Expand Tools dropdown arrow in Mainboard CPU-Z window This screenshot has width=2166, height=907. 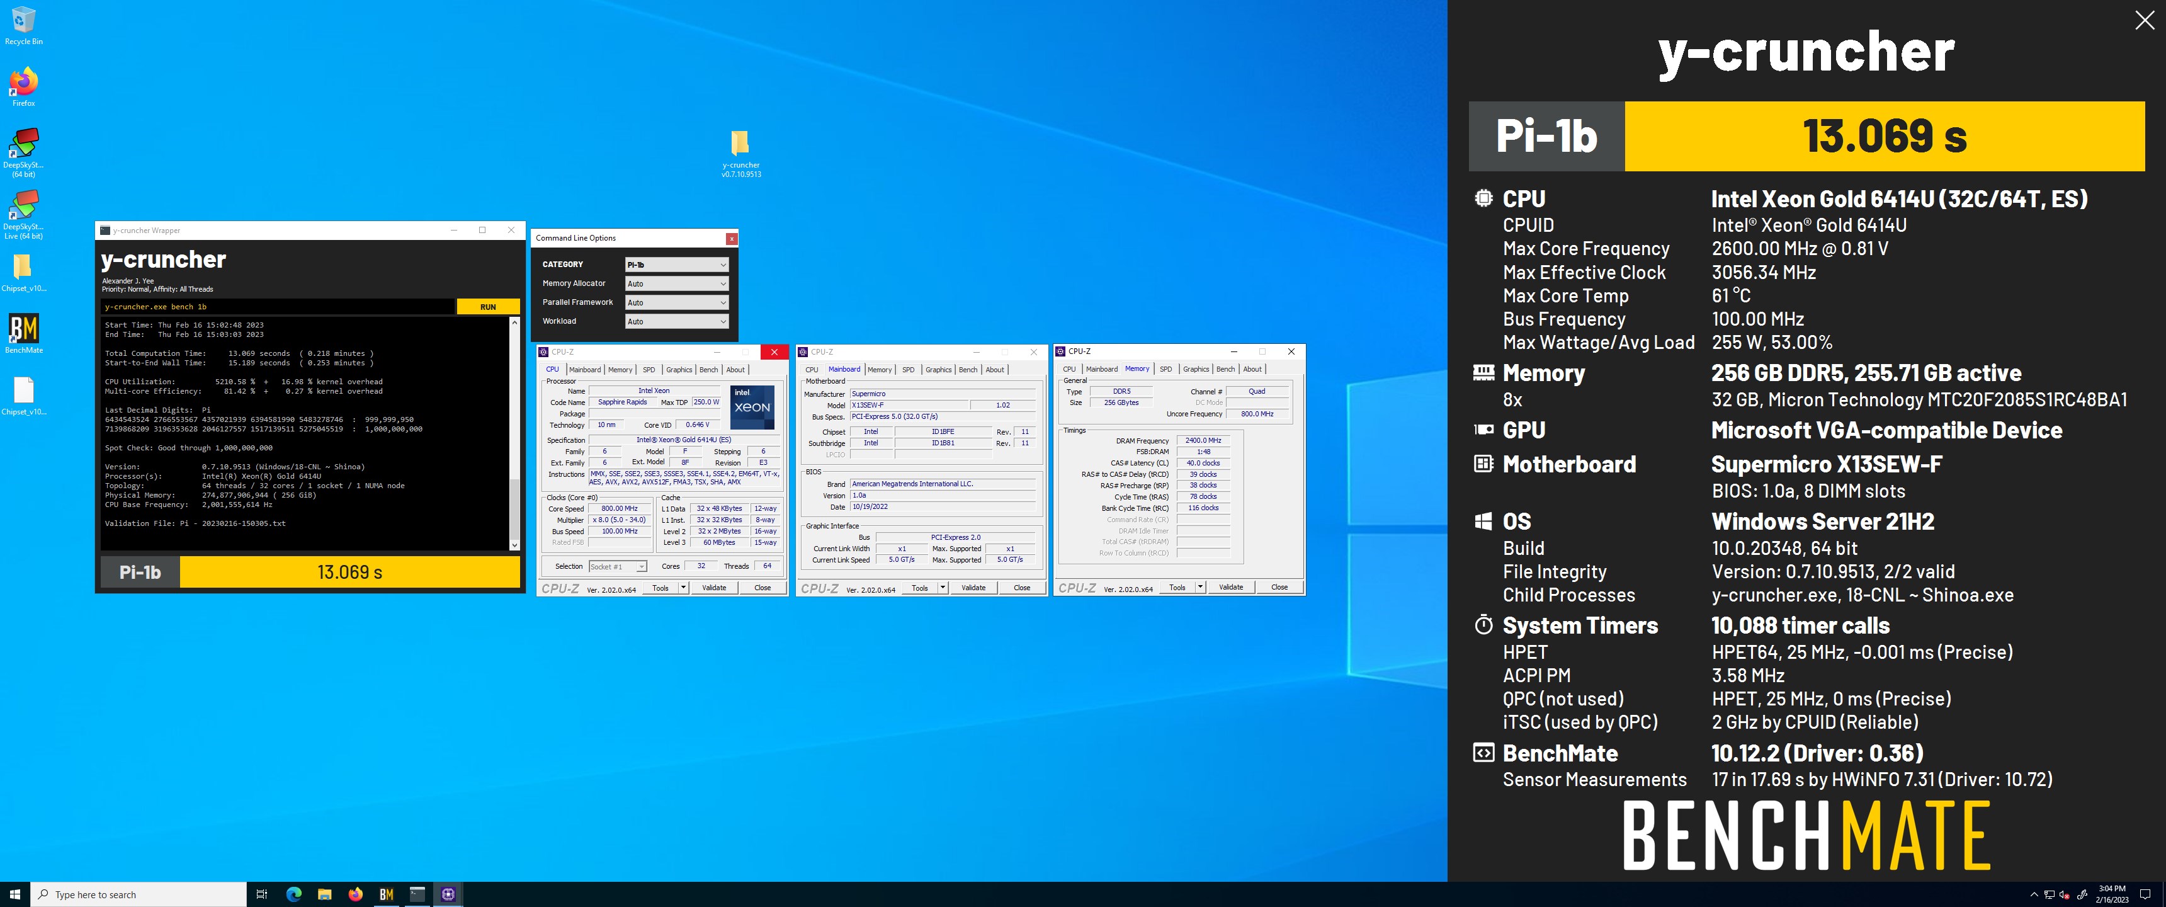click(x=943, y=588)
